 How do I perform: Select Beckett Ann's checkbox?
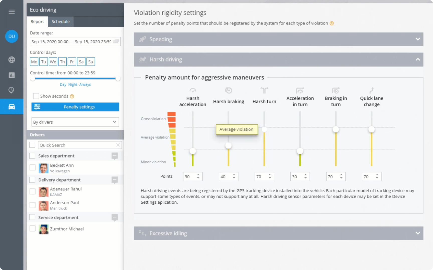[x=33, y=167]
